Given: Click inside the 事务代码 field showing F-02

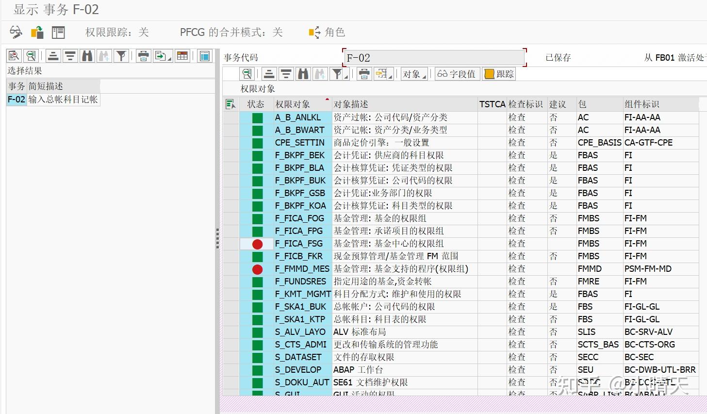Looking at the screenshot, I should 434,57.
